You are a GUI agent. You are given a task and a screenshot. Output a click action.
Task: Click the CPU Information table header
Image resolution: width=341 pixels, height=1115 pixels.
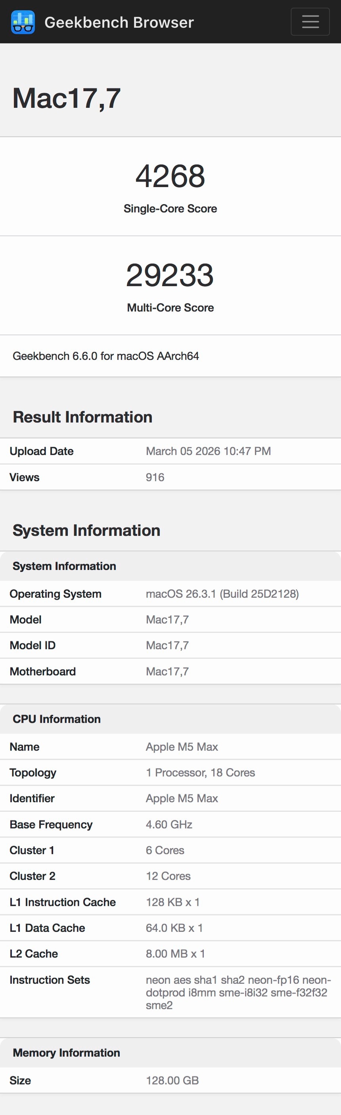pos(57,719)
